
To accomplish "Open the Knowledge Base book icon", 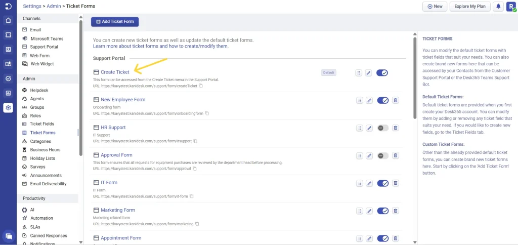I will tap(8, 64).
